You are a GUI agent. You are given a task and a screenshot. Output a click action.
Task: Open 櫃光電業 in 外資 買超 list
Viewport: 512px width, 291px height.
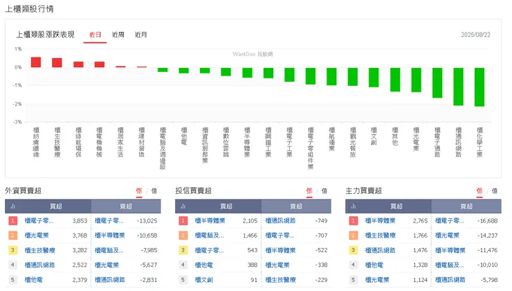[x=37, y=236]
